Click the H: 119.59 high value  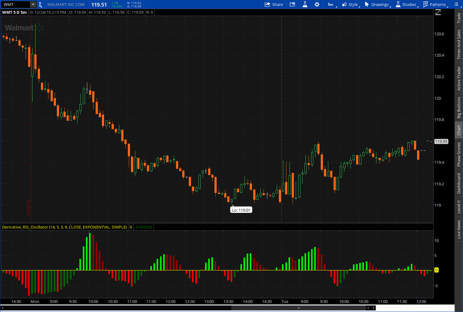[x=97, y=12]
